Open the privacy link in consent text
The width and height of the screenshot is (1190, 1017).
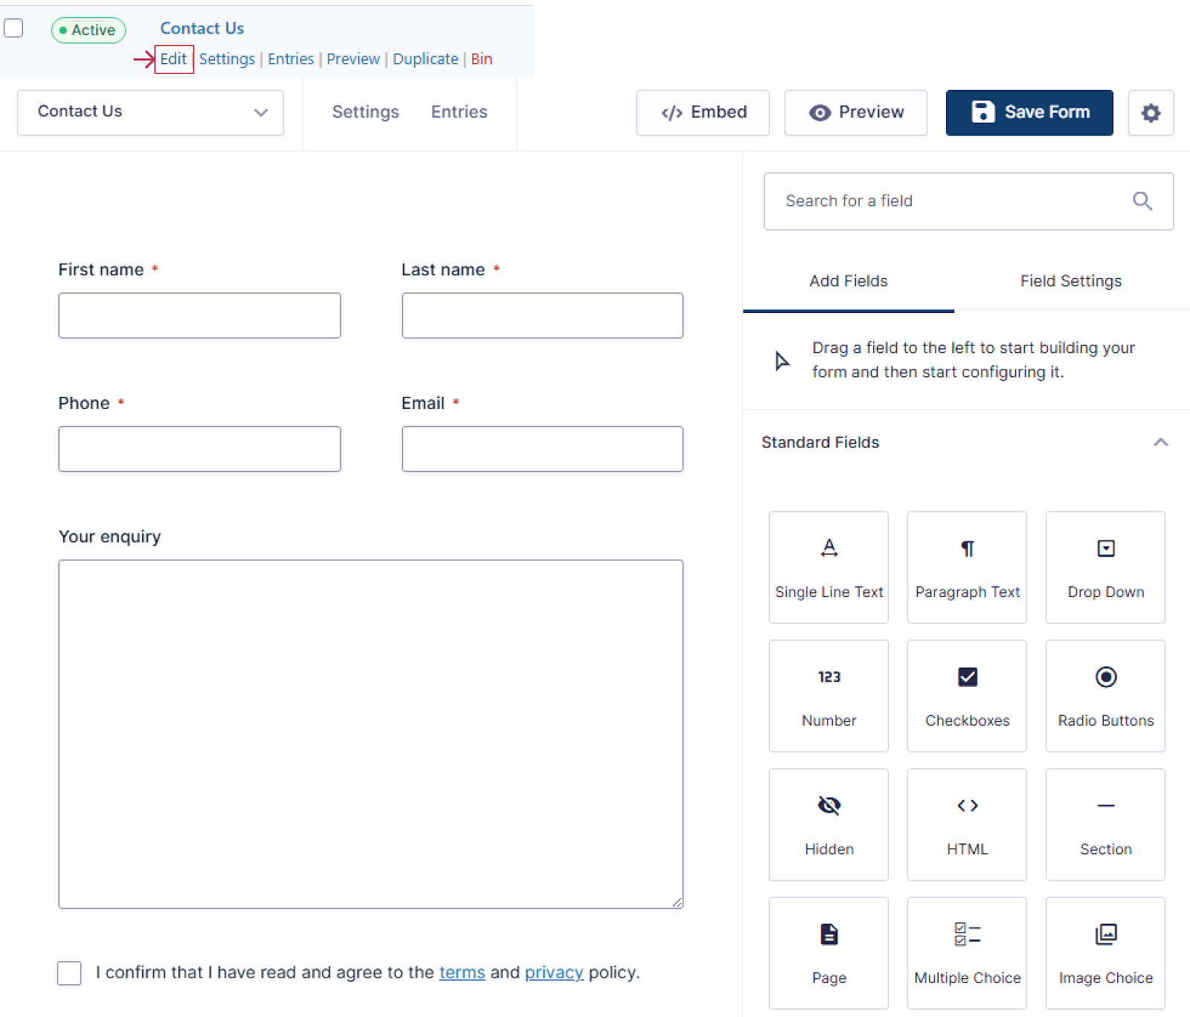[554, 972]
